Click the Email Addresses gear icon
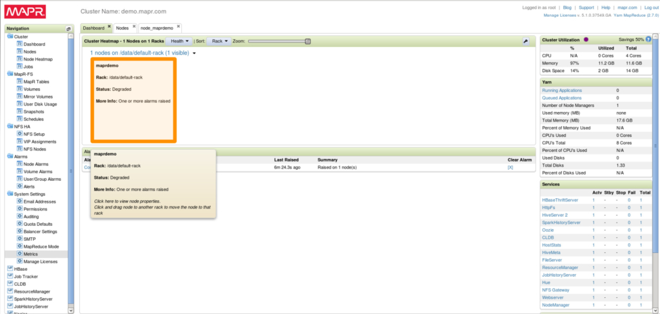The height and width of the screenshot is (314, 660). 19,201
